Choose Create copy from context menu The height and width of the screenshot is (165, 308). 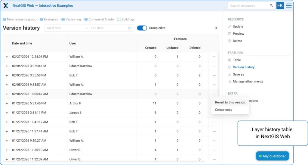tap(223, 110)
